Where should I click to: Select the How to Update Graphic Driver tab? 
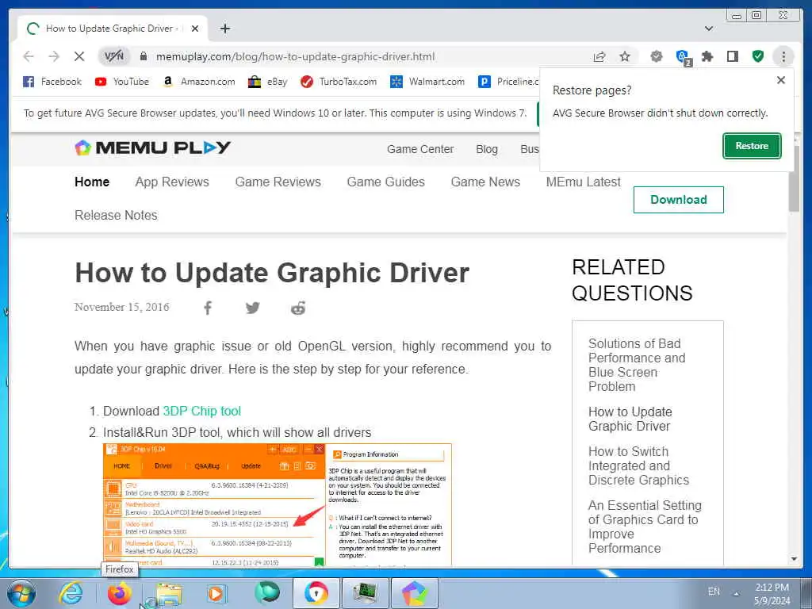click(x=113, y=29)
